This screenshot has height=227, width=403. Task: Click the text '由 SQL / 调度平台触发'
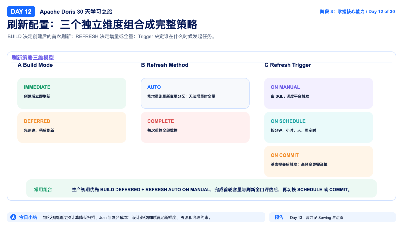290,96
